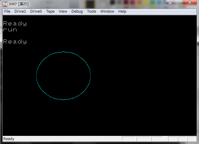Click inside the drawn circle on screen

pos(63,76)
